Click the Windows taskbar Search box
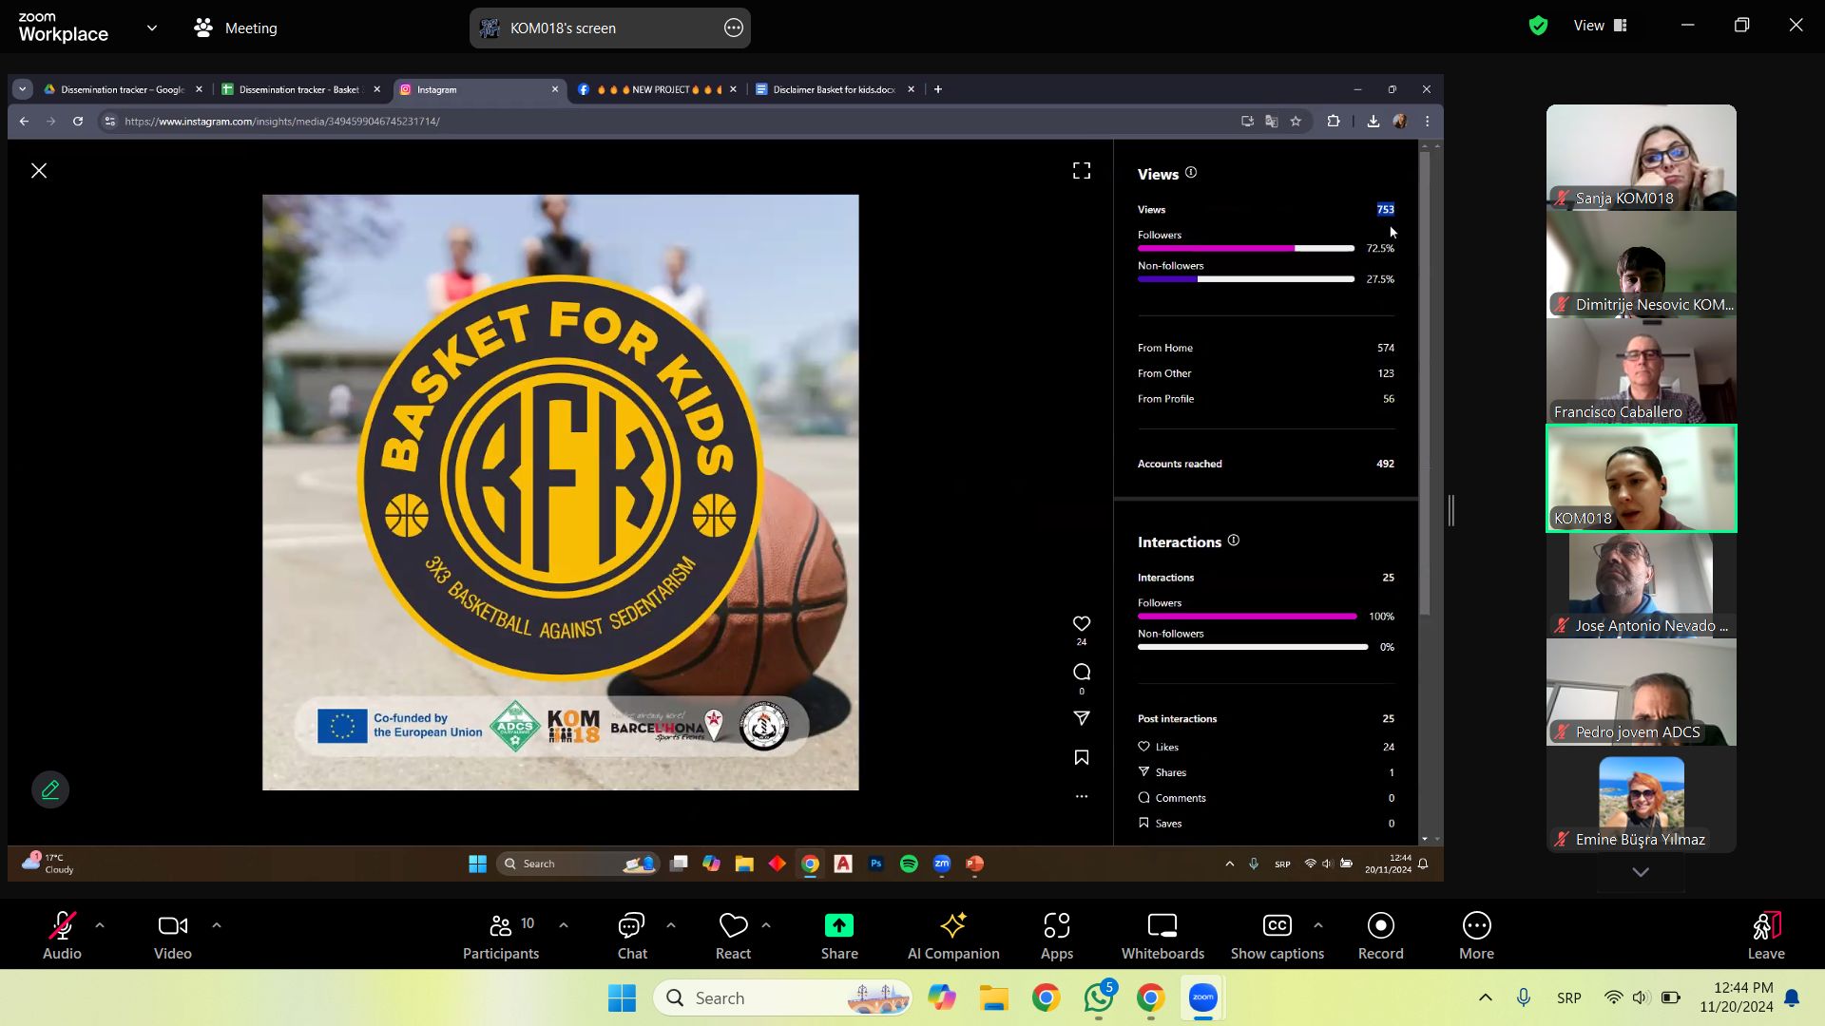This screenshot has width=1825, height=1026. (782, 997)
